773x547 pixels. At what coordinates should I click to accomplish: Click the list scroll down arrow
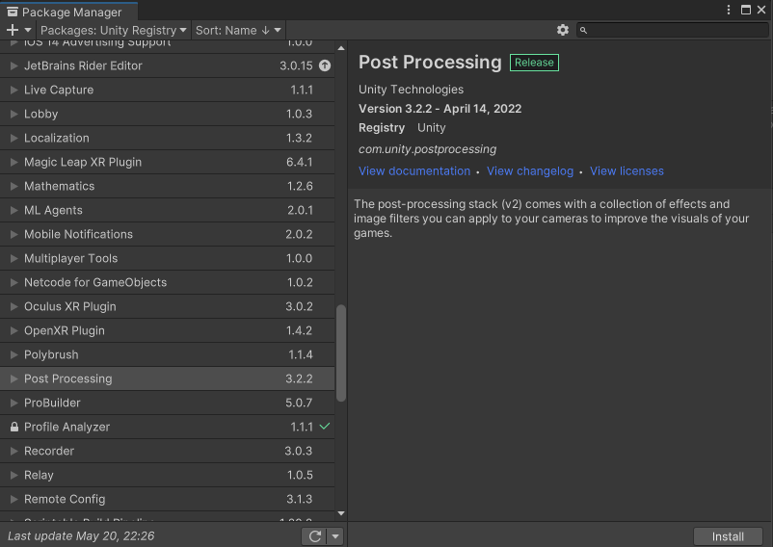[341, 513]
